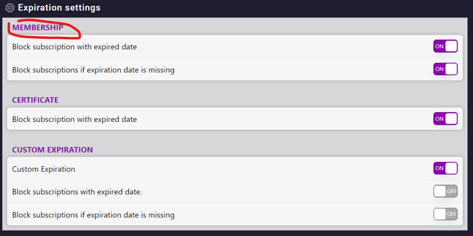Click Certificate's "Block subscription with expired date" label
473x236 pixels.
[x=74, y=119]
